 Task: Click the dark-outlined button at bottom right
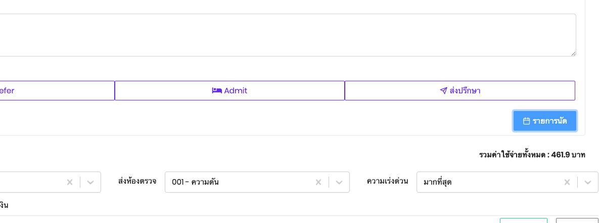[577, 220]
